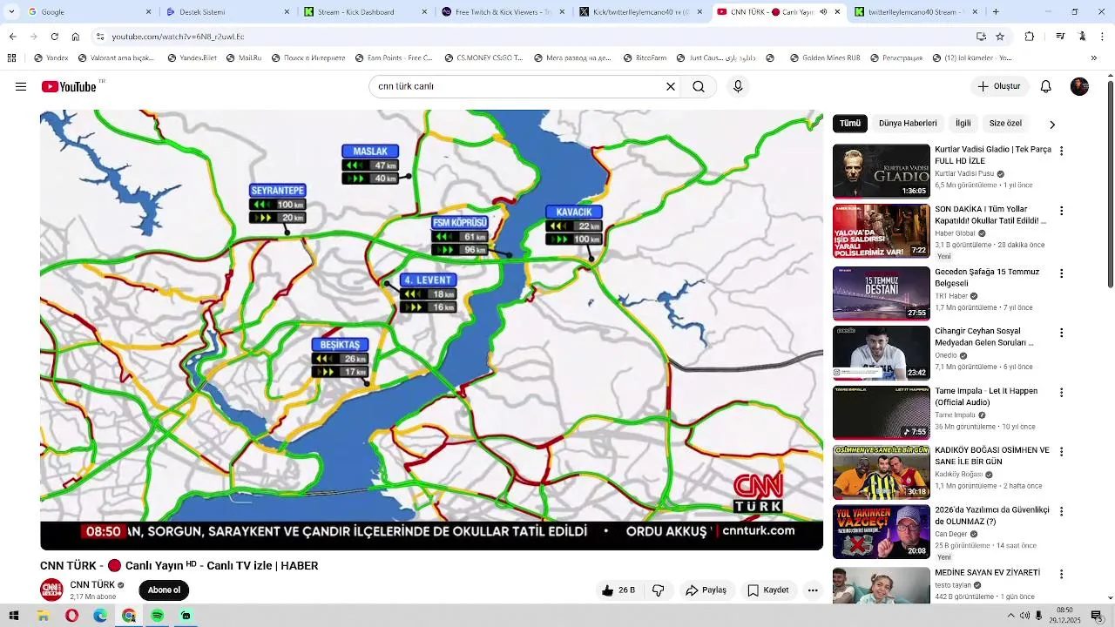Open the browser extensions puzzle icon
Viewport: 1115px width, 627px height.
1030,37
